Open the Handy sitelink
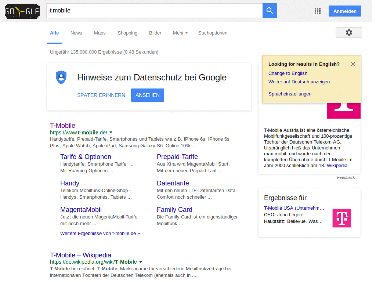 pos(70,183)
